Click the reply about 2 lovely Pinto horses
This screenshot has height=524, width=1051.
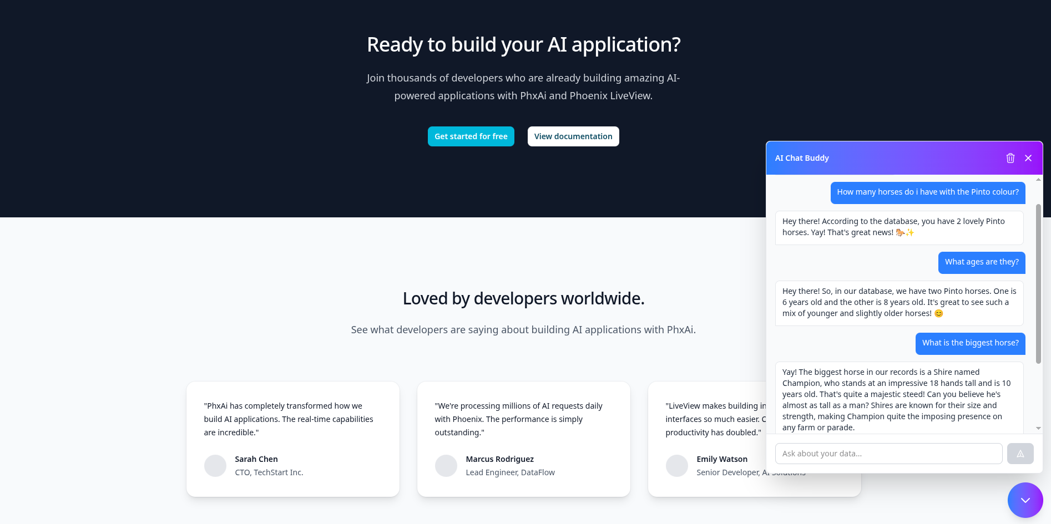[900, 227]
